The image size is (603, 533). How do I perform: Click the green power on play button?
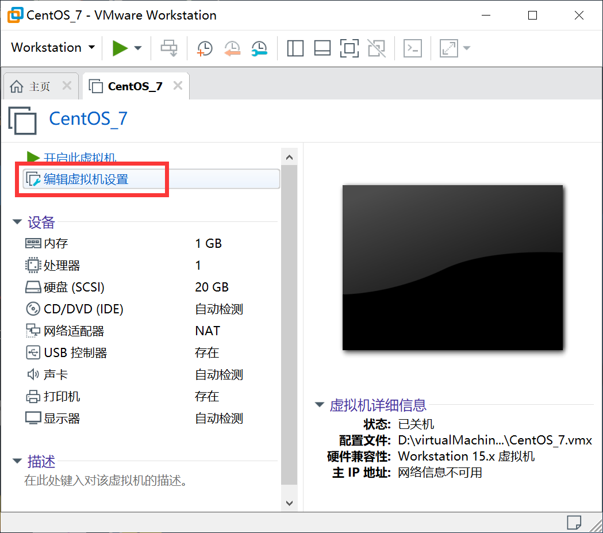pos(120,48)
